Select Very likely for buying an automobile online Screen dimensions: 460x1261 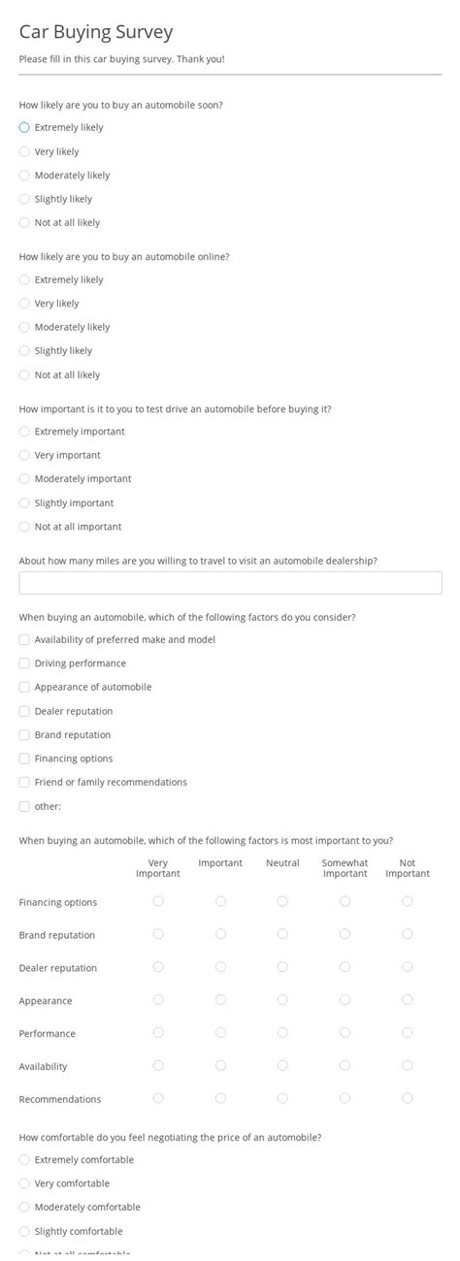click(24, 303)
